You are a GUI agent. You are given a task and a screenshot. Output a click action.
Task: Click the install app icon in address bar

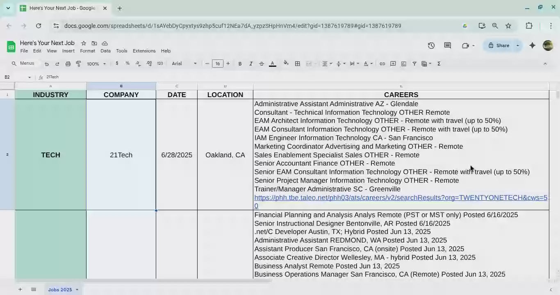pyautogui.click(x=482, y=26)
